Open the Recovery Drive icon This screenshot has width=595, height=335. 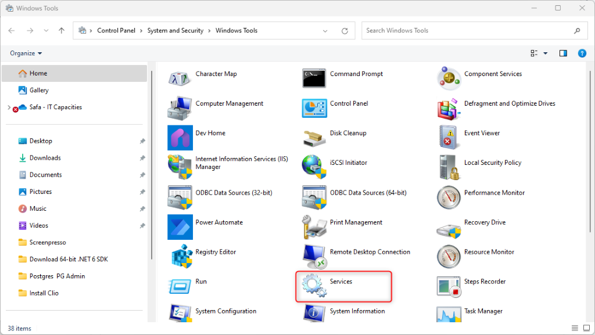click(449, 230)
